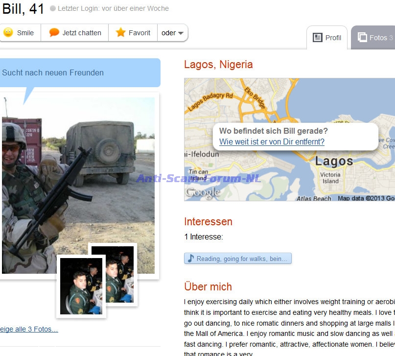395x356 pixels.
Task: Click the gray offline status dot
Action: (x=53, y=8)
